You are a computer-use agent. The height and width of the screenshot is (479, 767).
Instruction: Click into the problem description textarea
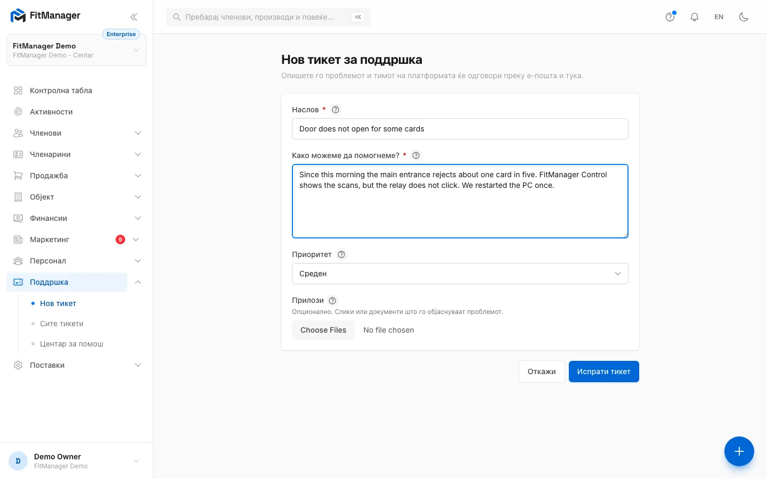(x=460, y=201)
